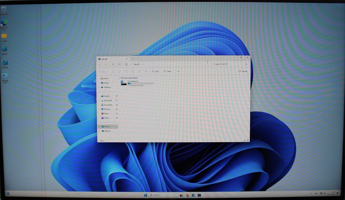Click chevron after This PC breadcrumb
This screenshot has width=345, height=200.
142,64
